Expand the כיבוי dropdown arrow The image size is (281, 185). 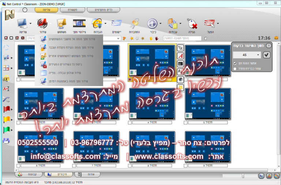click(x=160, y=23)
